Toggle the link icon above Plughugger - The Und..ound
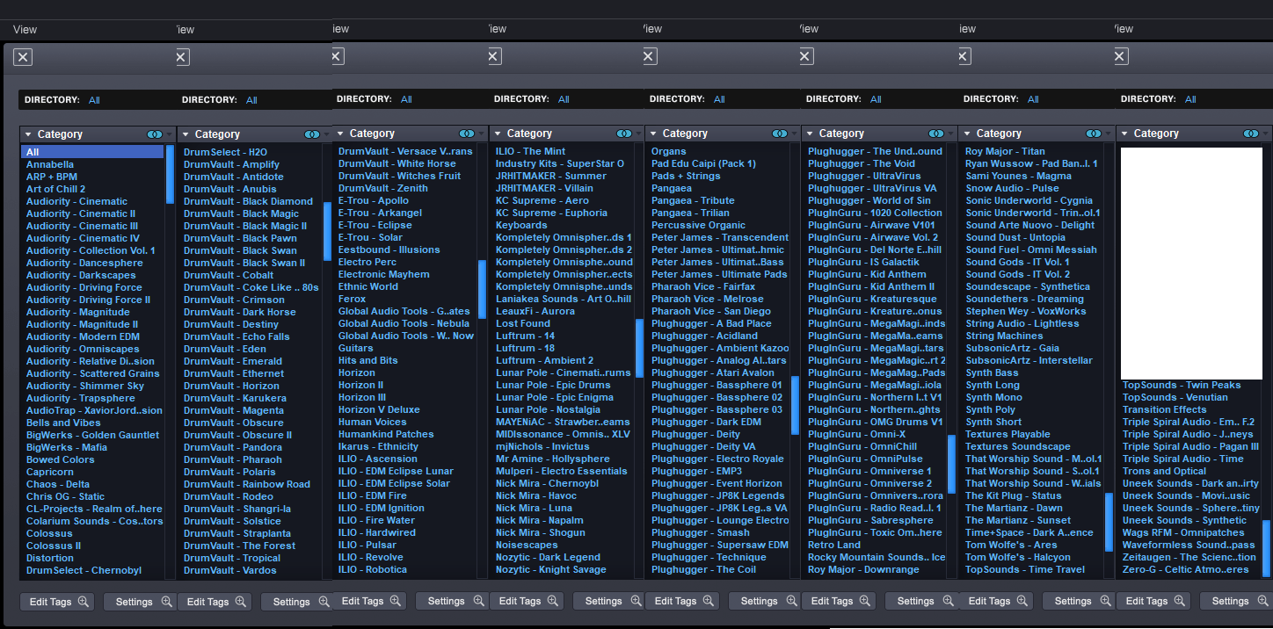Screen dimensions: 1273x629 [936, 134]
